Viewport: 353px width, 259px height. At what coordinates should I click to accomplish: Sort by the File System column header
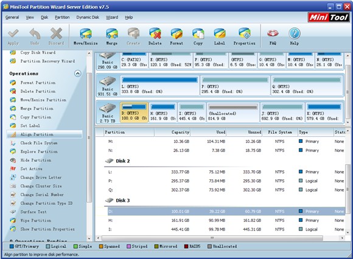(x=279, y=132)
